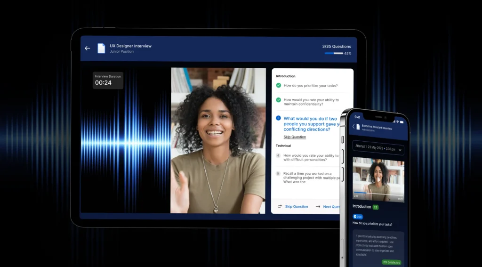
Task: Click the skip arrow icon in the bottom bar
Action: tap(280, 206)
